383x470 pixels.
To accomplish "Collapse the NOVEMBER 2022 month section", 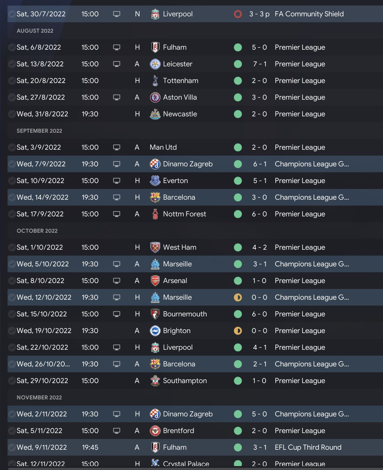I will pos(39,397).
